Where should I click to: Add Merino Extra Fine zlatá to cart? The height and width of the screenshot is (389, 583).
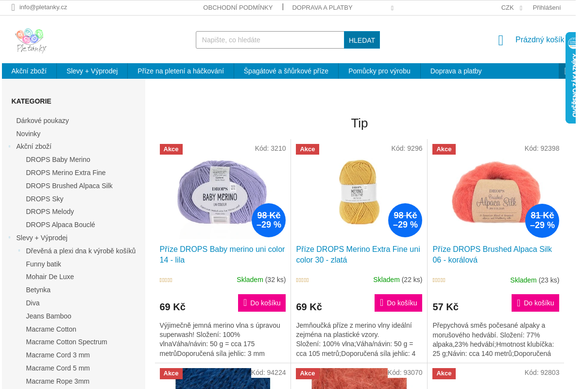pos(398,303)
